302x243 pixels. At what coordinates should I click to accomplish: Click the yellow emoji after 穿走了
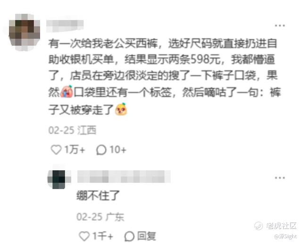coord(121,109)
